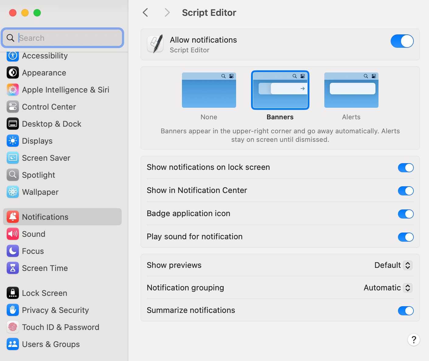Click the Wallpaper sidebar label
The width and height of the screenshot is (429, 361).
click(40, 192)
